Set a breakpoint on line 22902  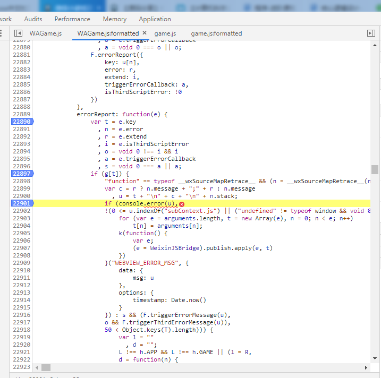(x=22, y=211)
